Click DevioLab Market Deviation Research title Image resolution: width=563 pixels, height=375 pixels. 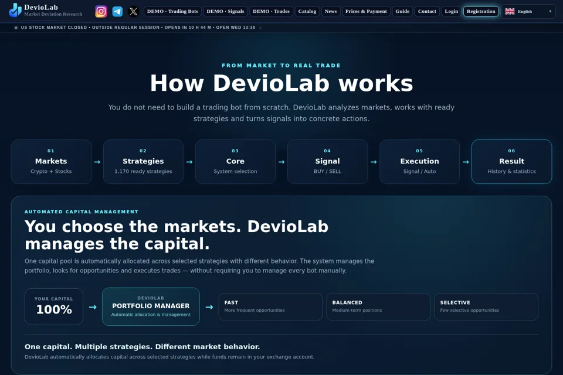pos(53,11)
